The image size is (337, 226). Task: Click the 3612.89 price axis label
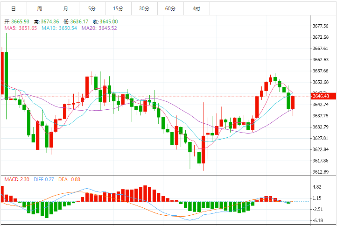point(321,172)
